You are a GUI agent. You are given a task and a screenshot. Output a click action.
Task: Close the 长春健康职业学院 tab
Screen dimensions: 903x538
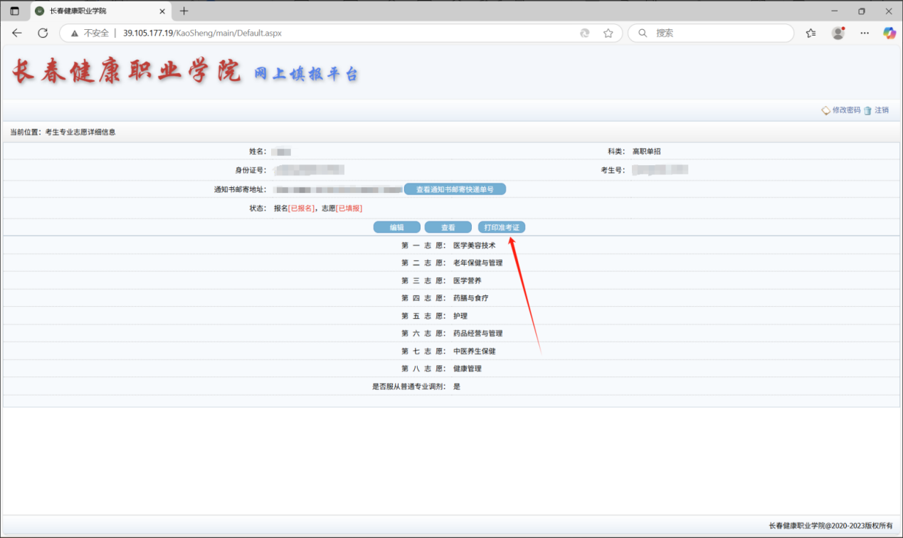coord(162,11)
